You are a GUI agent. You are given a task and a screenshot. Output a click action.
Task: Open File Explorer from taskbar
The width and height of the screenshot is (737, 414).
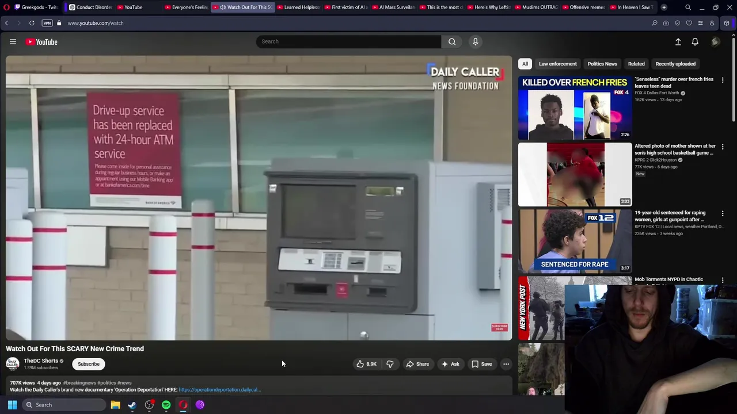click(x=115, y=405)
